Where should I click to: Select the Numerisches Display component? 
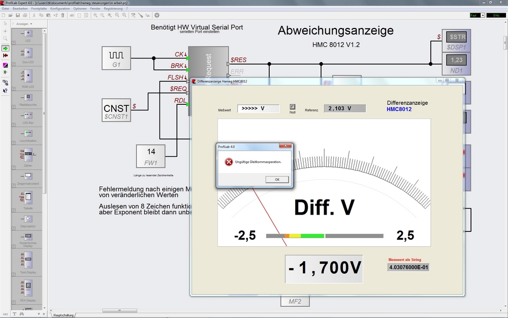(x=27, y=240)
